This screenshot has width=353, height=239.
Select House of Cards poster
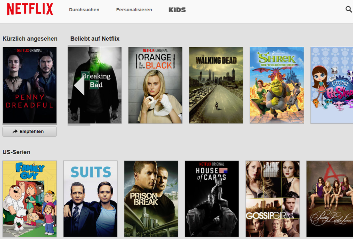[212, 199]
